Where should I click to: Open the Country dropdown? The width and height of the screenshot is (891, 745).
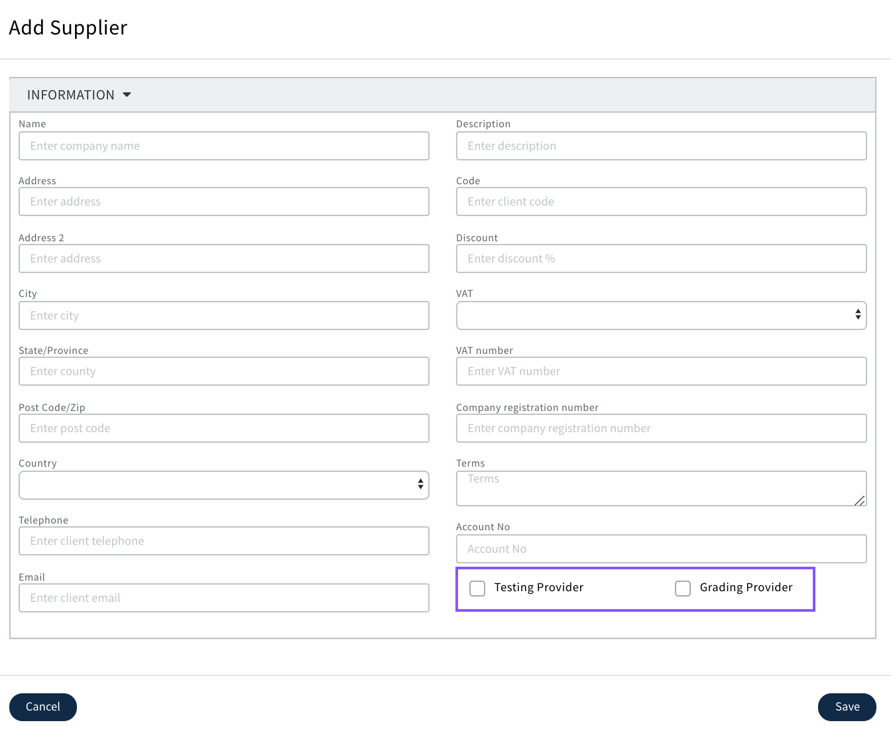pyautogui.click(x=223, y=485)
